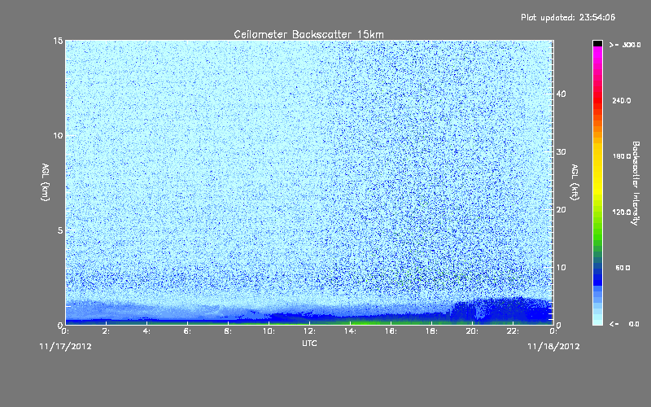Click the '14:' hour tick label
The width and height of the screenshot is (651, 407).
(350, 331)
